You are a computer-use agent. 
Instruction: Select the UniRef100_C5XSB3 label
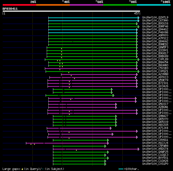pyautogui.click(x=155, y=68)
